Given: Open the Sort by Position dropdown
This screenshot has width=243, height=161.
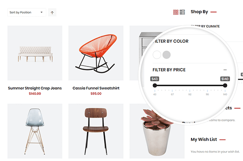Looking at the screenshot, I should [26, 12].
